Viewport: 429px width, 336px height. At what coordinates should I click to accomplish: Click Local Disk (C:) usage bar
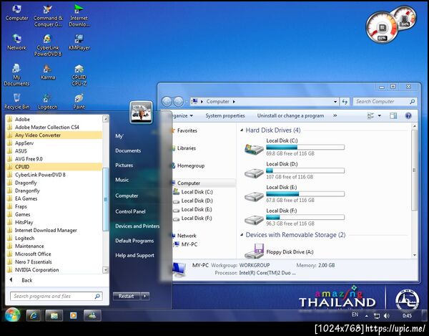tap(305, 148)
